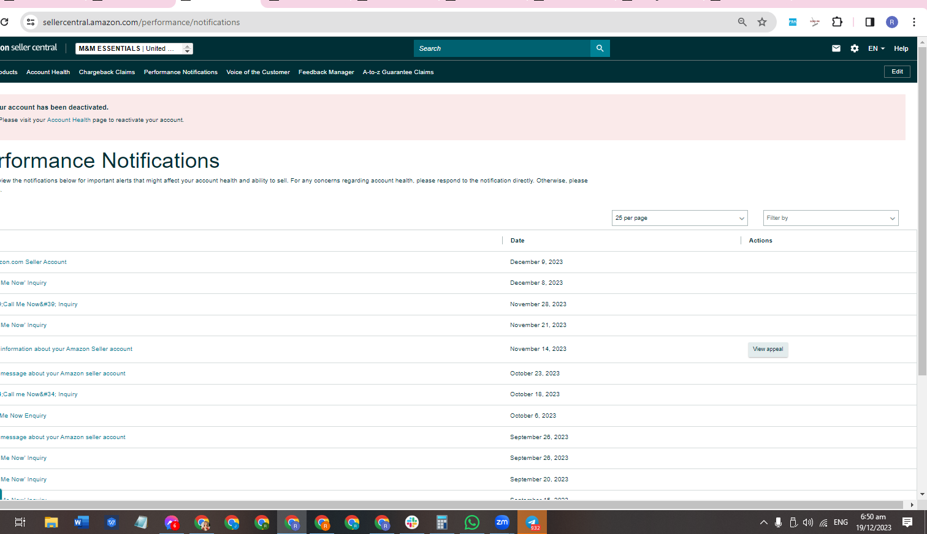Open site information icon in address bar
Image resolution: width=927 pixels, height=534 pixels.
coord(31,22)
